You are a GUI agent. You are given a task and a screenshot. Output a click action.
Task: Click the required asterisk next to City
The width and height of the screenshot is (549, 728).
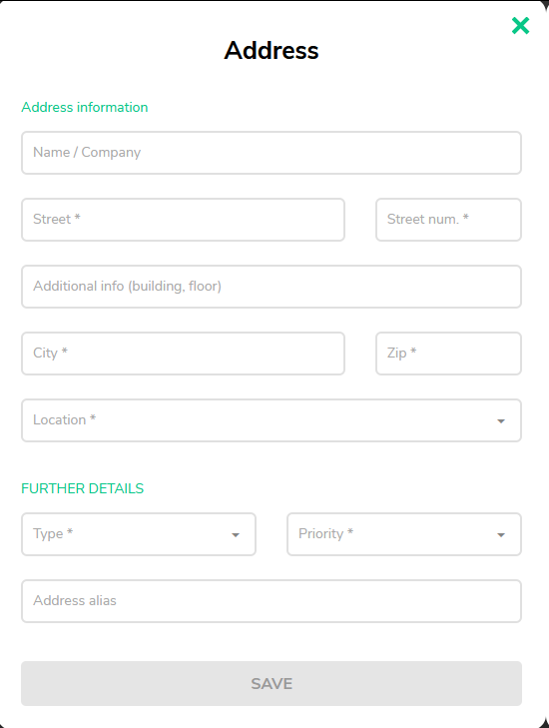[x=65, y=351]
